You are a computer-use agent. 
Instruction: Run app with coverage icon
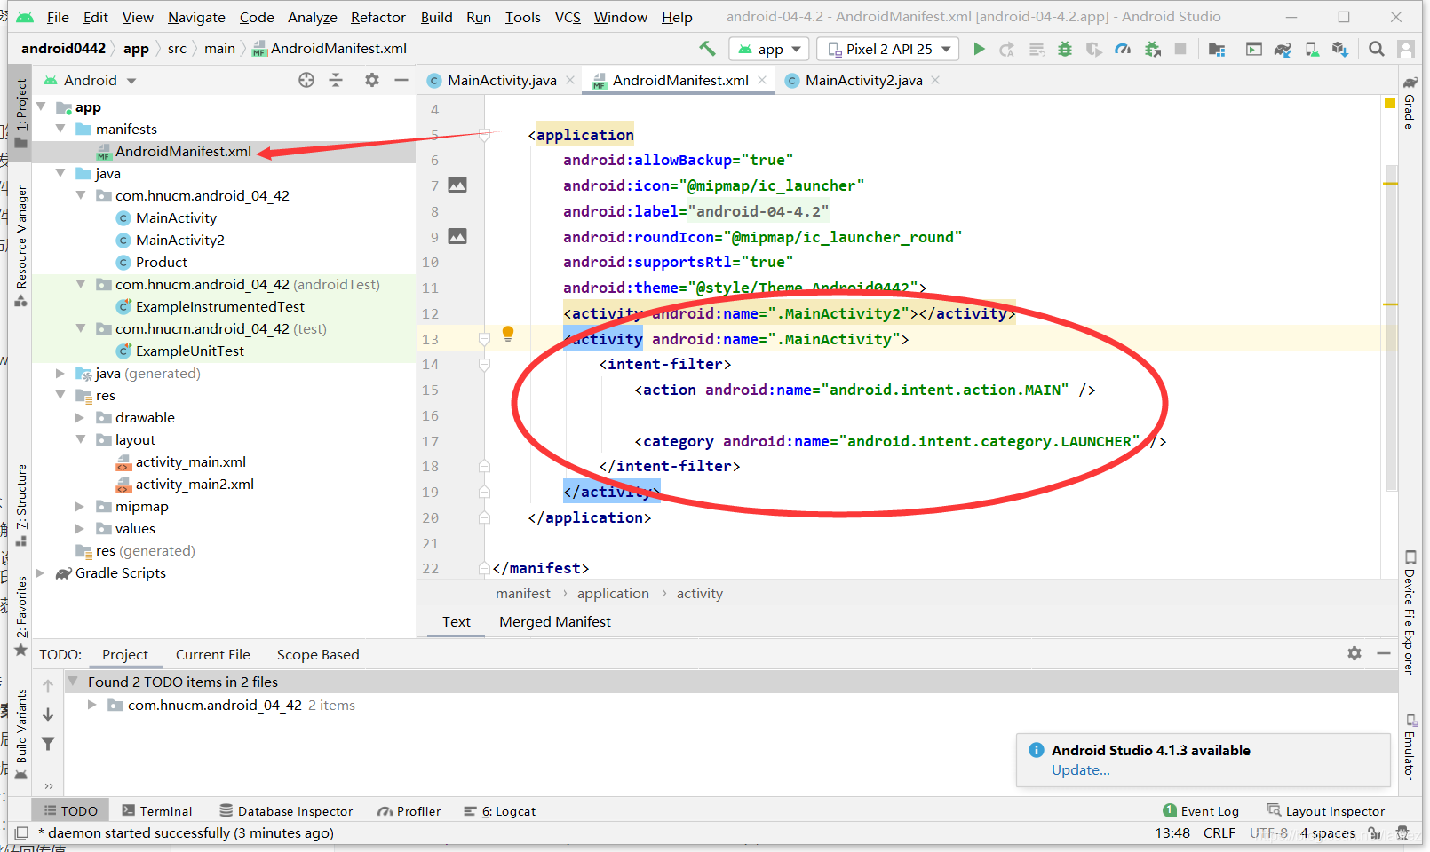point(1094,50)
